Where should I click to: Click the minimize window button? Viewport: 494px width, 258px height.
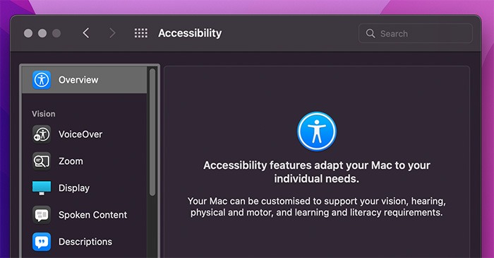coord(42,33)
